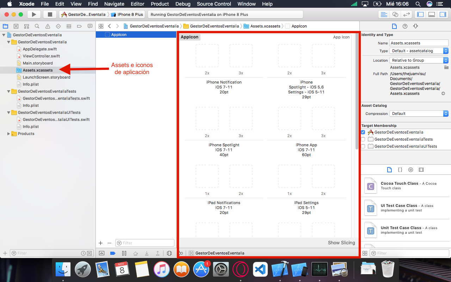Open the Find menu
The image size is (451, 282).
coord(93,4)
